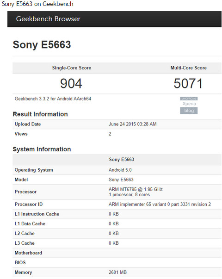Click the Multi-Core Score column label
The image size is (222, 279).
pyautogui.click(x=189, y=68)
